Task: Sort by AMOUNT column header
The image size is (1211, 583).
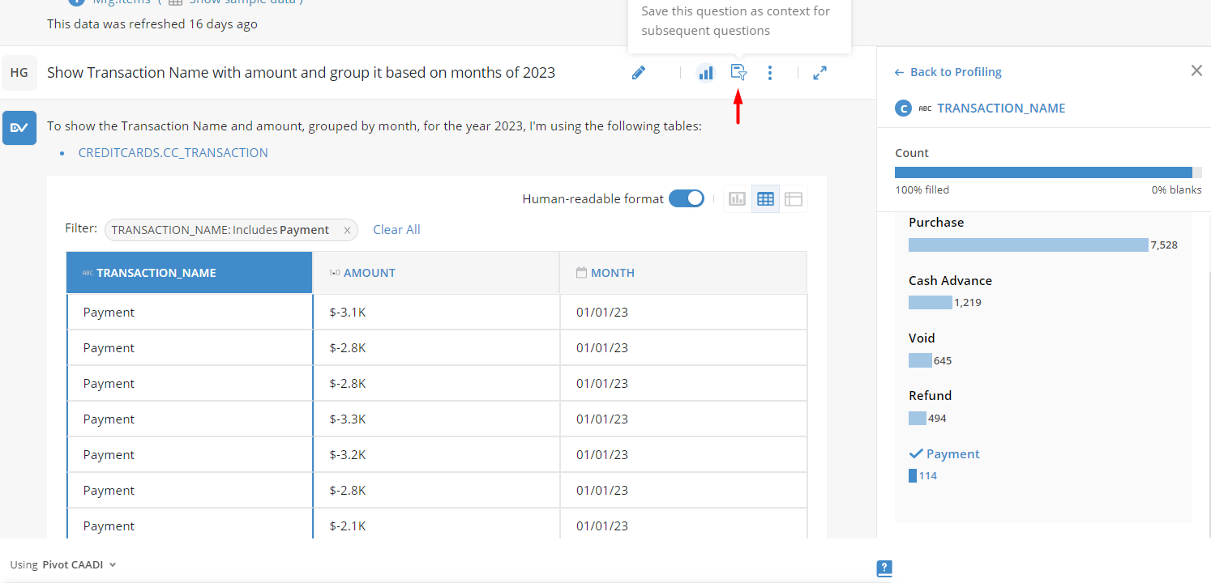Action: pos(436,273)
